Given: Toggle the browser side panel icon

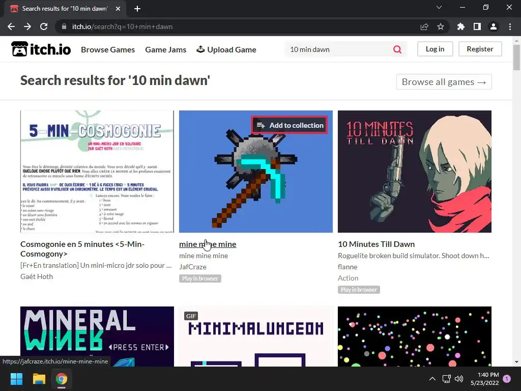Looking at the screenshot, I should click(x=477, y=26).
